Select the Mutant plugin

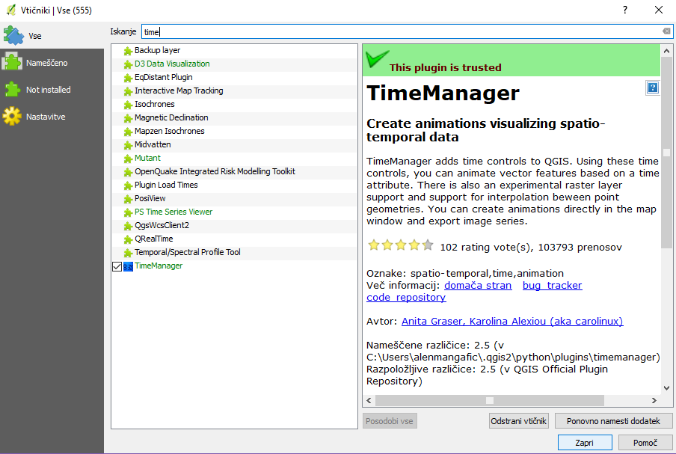(234, 158)
